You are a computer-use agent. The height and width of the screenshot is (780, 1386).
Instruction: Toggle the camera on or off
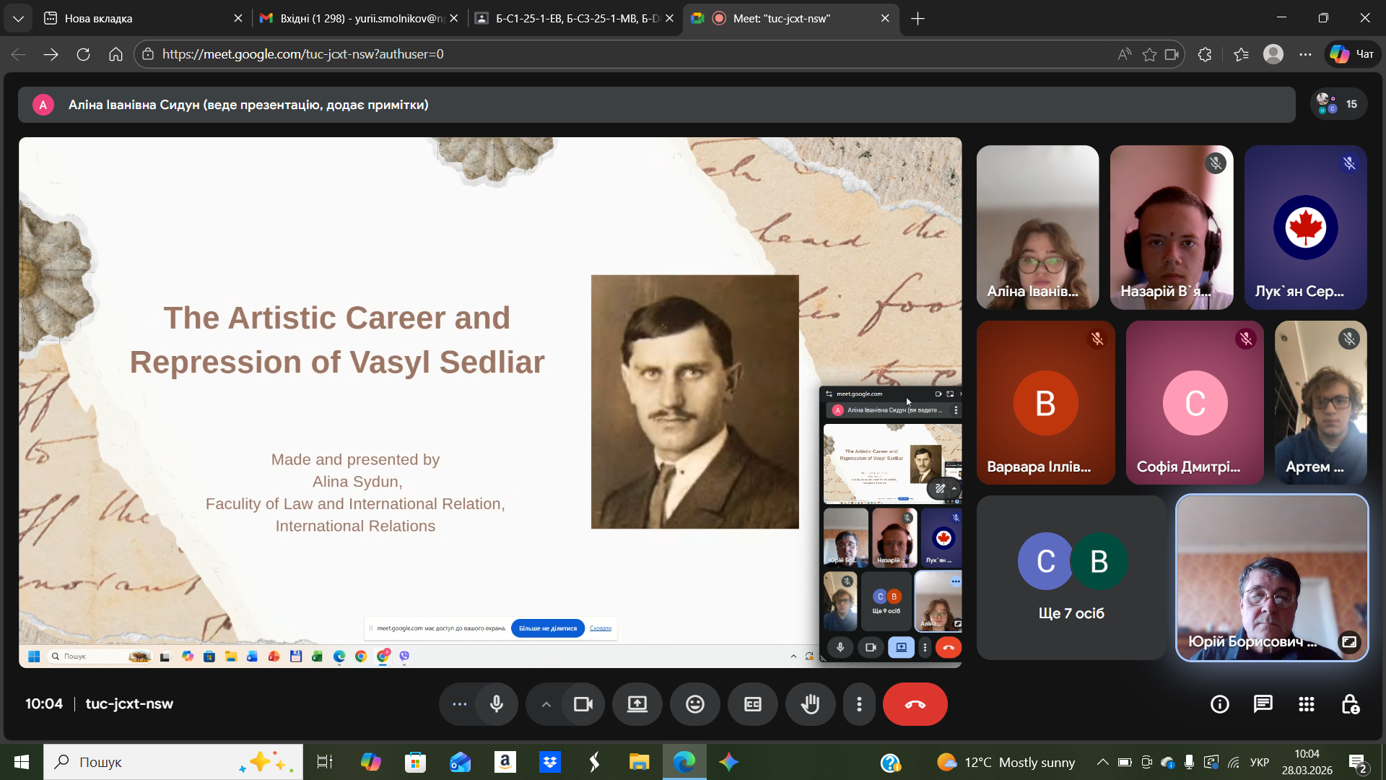pyautogui.click(x=583, y=704)
